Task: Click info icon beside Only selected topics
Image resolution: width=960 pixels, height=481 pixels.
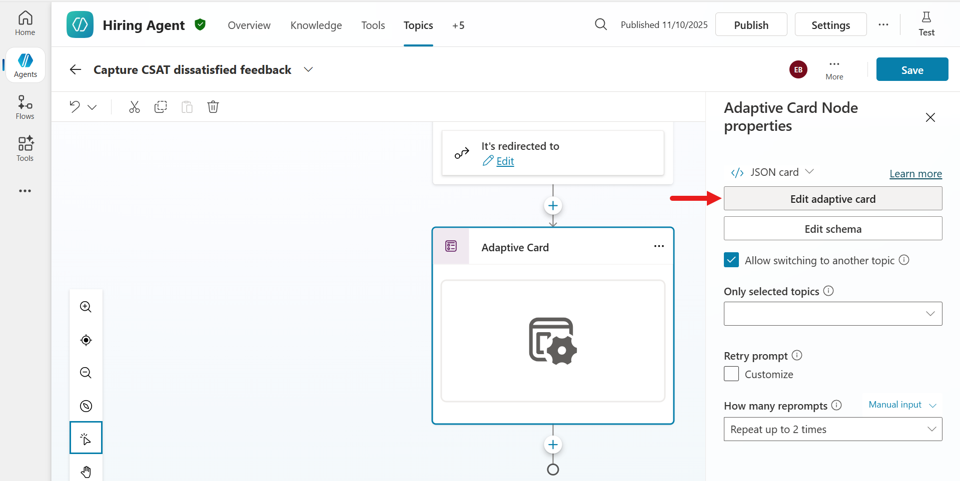Action: tap(828, 291)
